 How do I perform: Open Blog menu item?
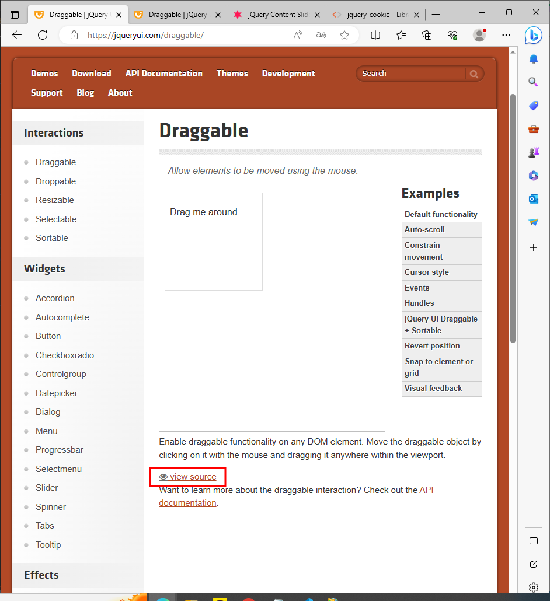coord(85,93)
